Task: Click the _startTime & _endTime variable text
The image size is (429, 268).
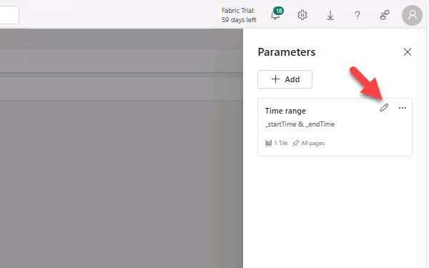Action: click(x=300, y=124)
